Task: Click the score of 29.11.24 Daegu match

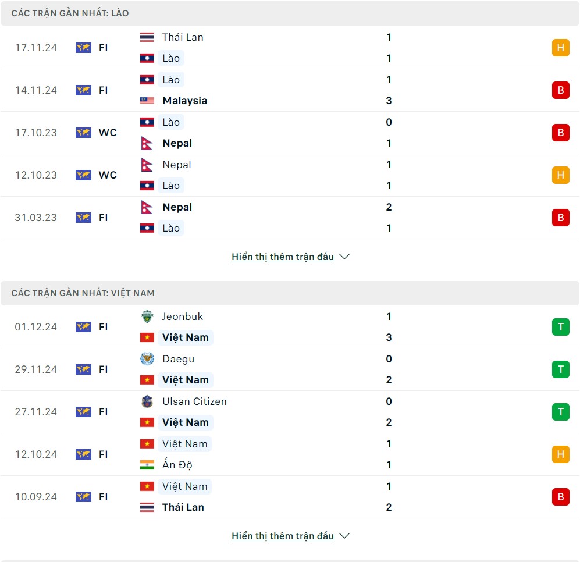Action: (389, 369)
